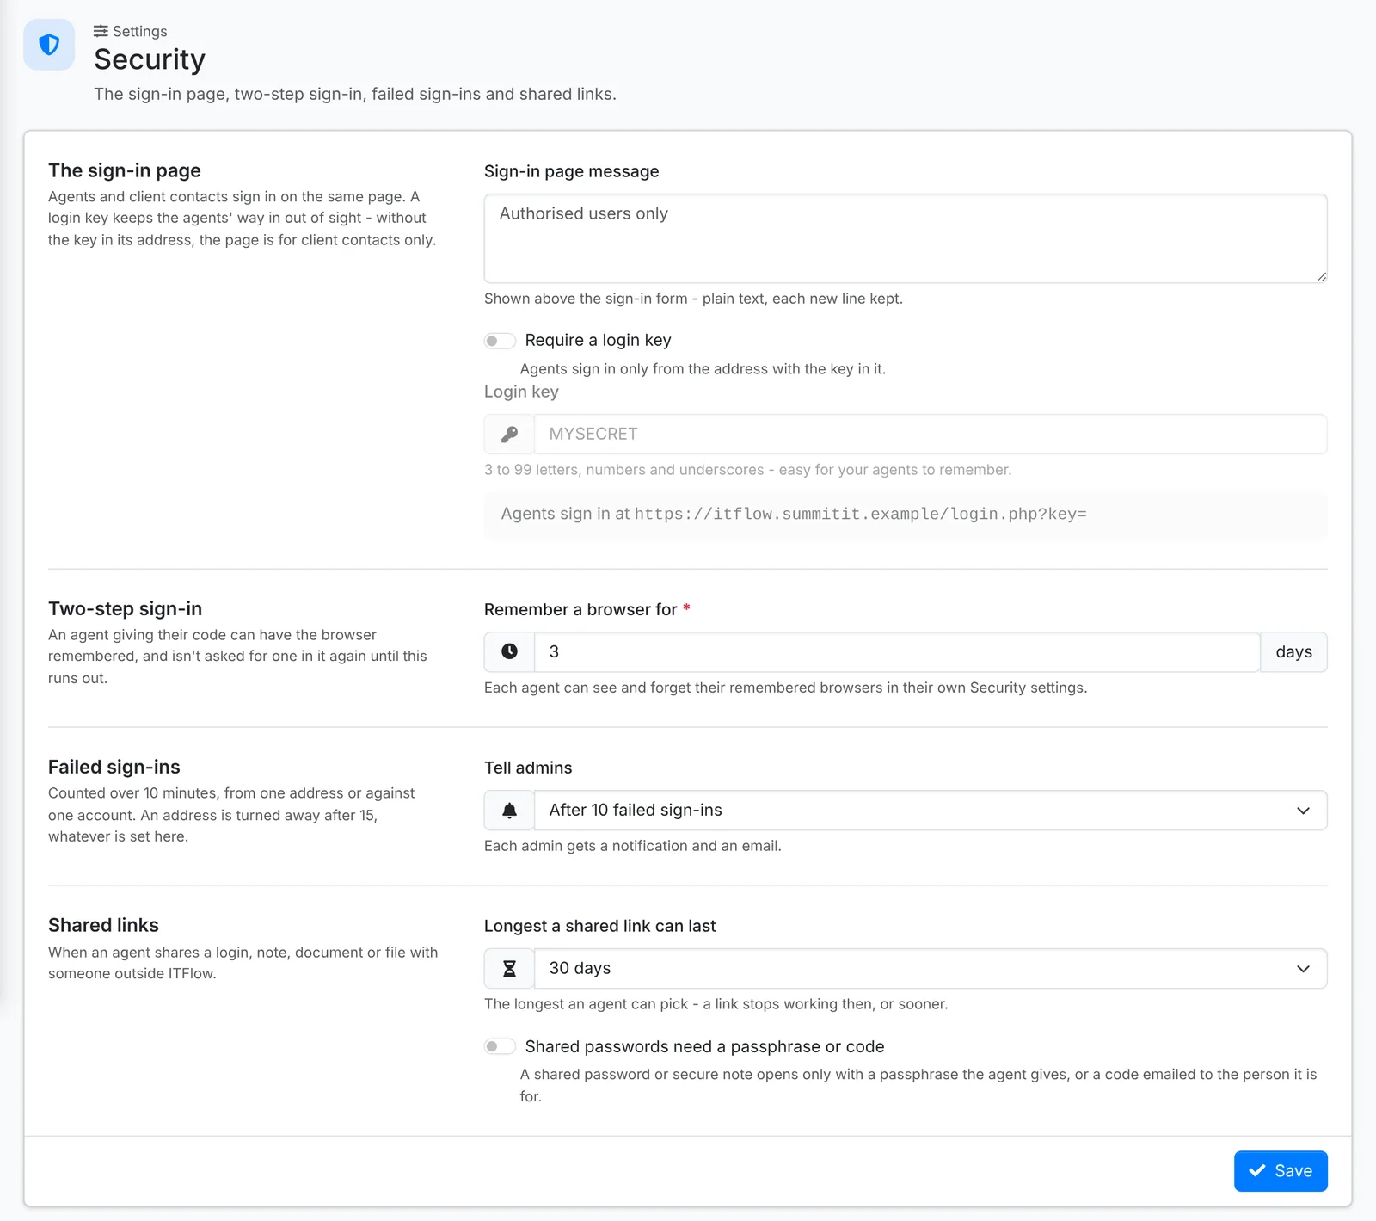Click "3 to 99 letters" hint text

pyautogui.click(x=747, y=470)
